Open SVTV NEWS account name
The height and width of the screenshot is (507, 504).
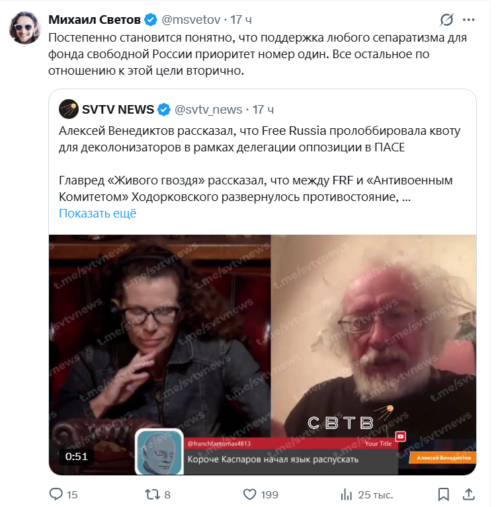[118, 109]
